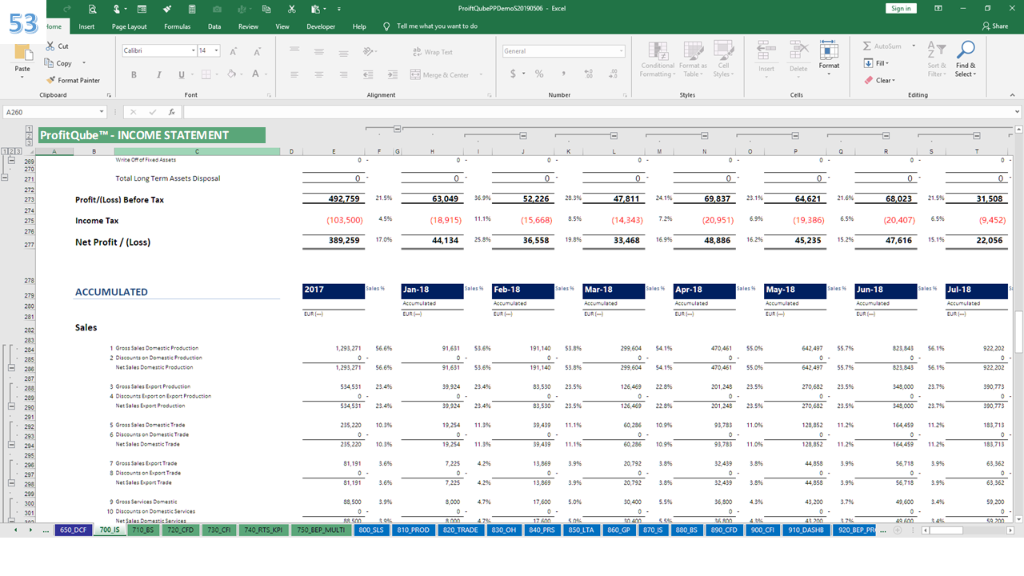Click the Fill Color paint bucket
Screen dimensions: 1024x576
[x=231, y=75]
